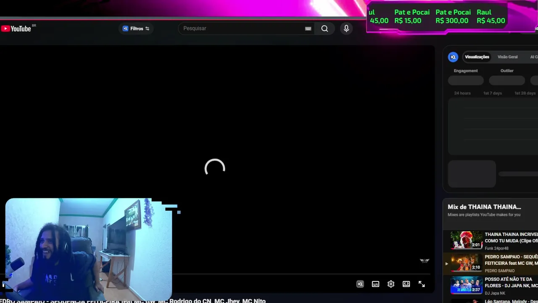Click the vidIQ logo in side panel
The width and height of the screenshot is (538, 303).
(453, 57)
